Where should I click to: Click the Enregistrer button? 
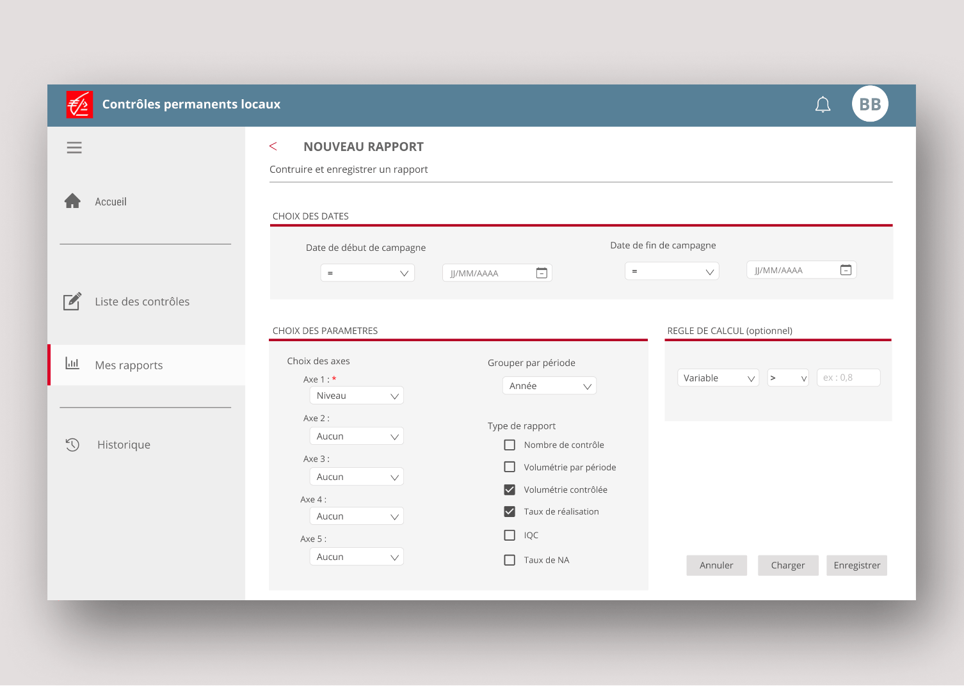[856, 565]
